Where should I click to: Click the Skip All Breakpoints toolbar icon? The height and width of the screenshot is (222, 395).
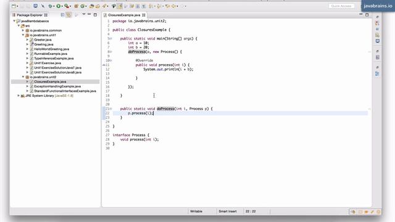[43, 6]
